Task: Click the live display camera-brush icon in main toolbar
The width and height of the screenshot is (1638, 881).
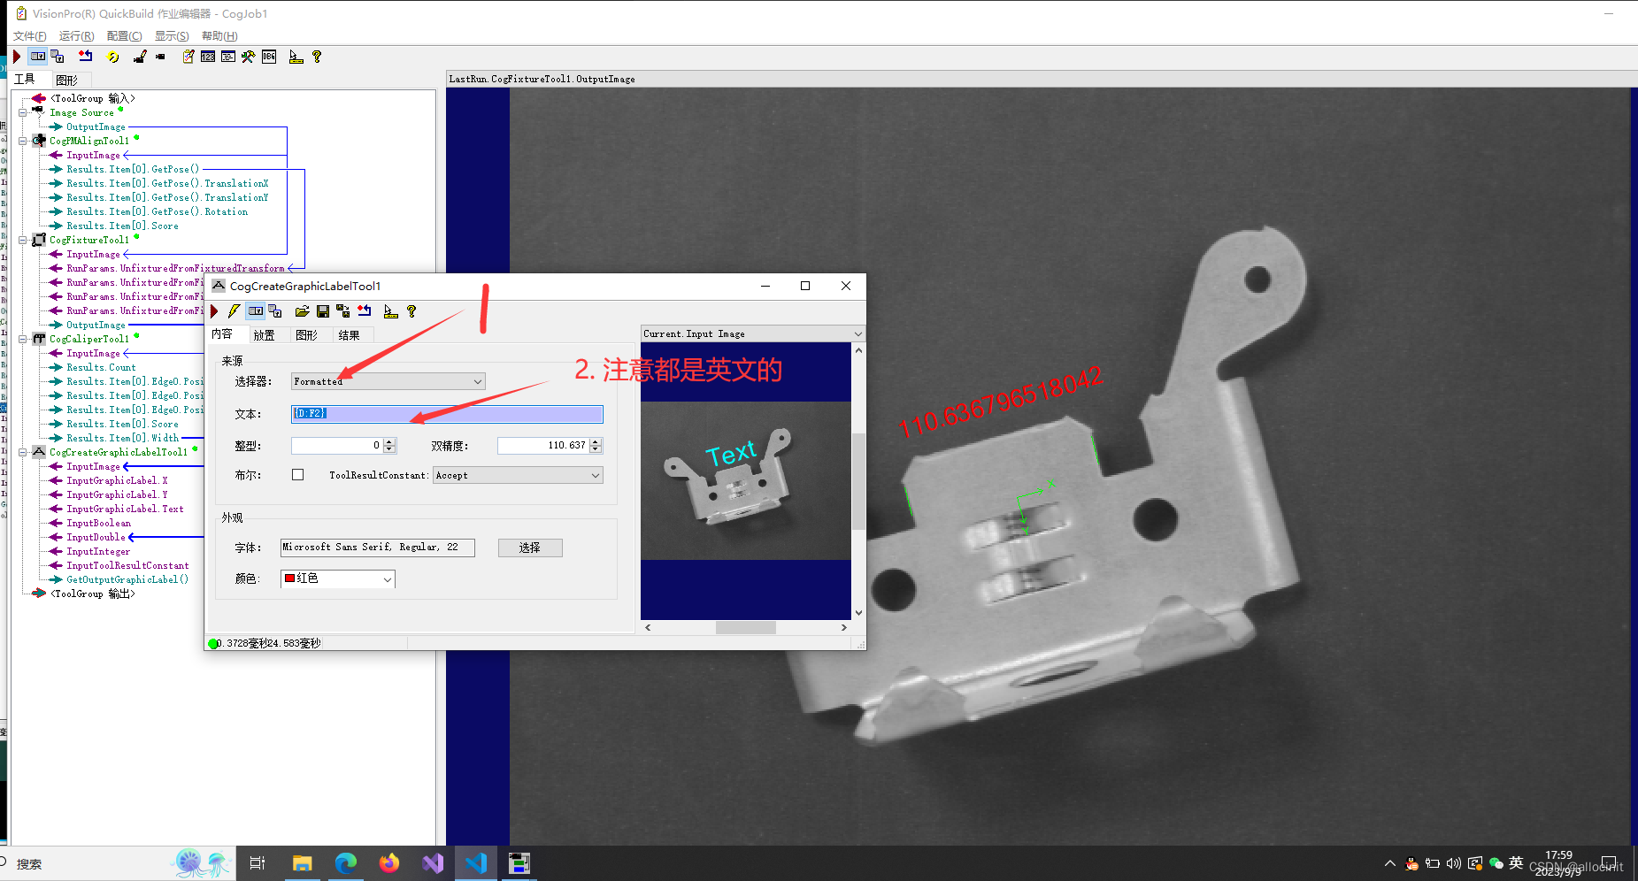Action: [x=140, y=57]
